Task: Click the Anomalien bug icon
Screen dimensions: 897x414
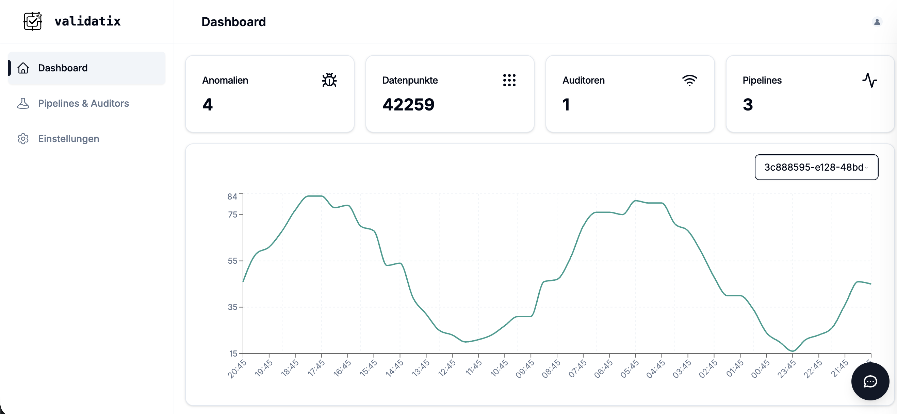Action: [329, 80]
